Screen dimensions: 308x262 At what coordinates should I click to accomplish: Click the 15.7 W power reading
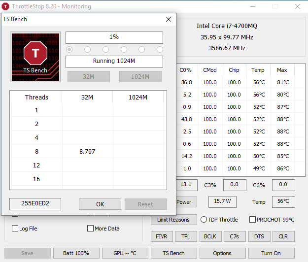pyautogui.click(x=222, y=201)
